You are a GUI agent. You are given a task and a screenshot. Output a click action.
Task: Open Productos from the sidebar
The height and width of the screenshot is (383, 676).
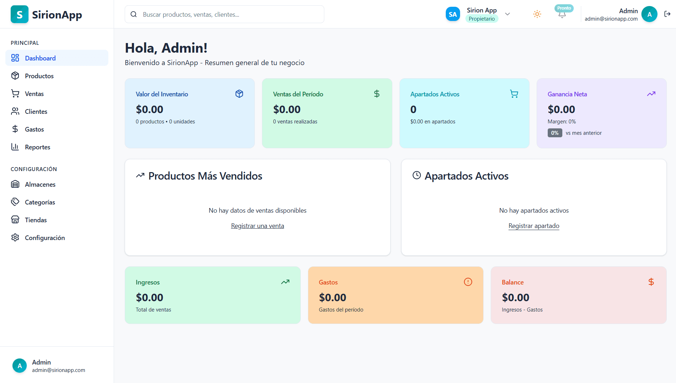tap(39, 76)
